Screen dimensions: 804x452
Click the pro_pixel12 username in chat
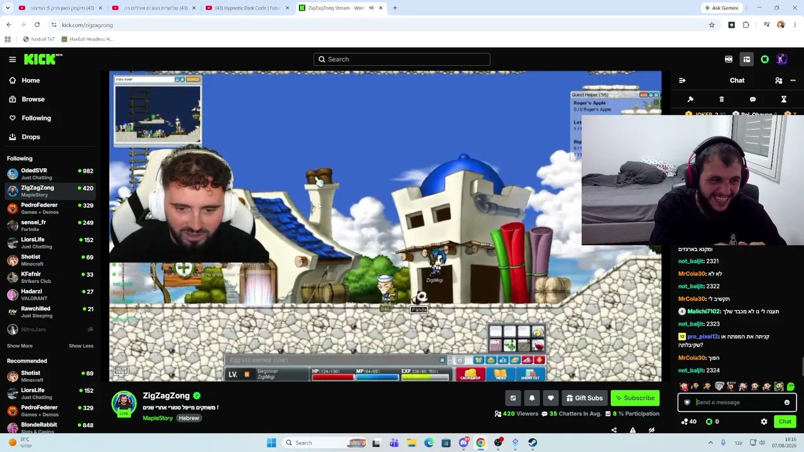tap(702, 336)
